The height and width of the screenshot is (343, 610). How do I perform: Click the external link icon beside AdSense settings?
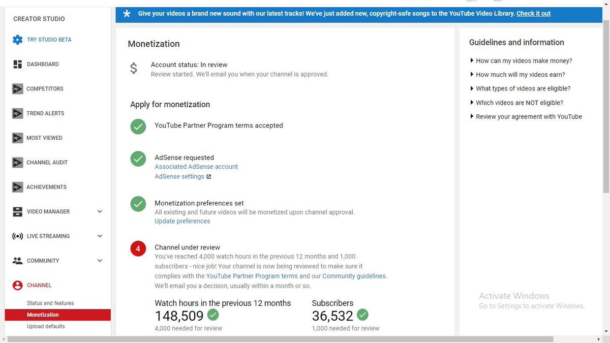click(x=208, y=177)
